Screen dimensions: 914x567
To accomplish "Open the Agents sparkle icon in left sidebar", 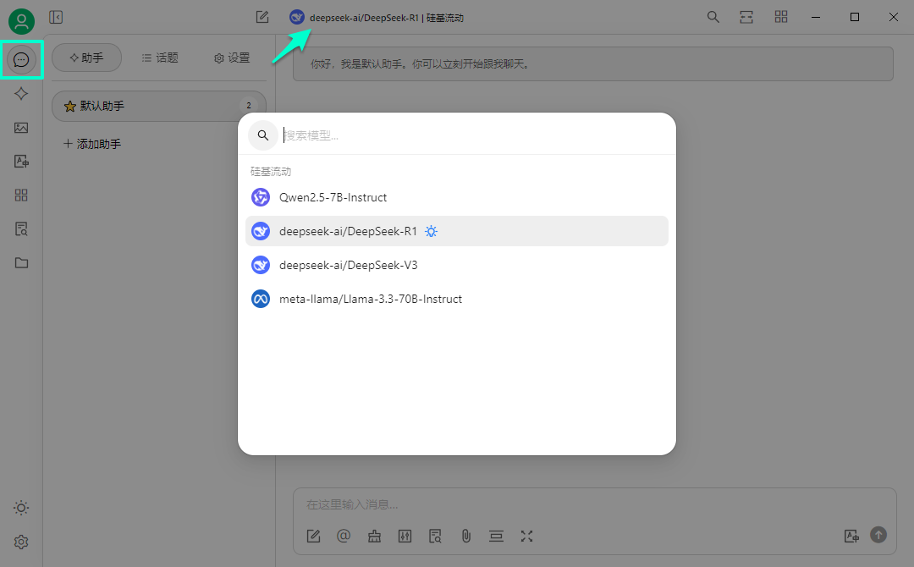I will pos(21,94).
